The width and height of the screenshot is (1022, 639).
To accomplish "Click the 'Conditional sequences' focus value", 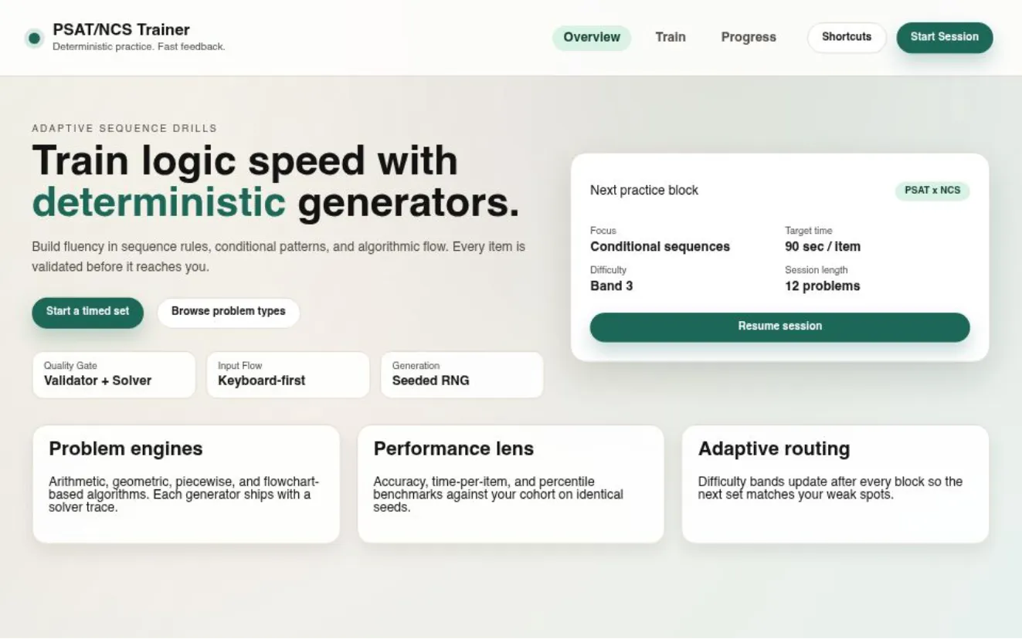I will (x=660, y=247).
